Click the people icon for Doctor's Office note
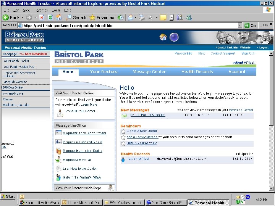Image resolution: width=275 pixels, height=206 pixels. click(x=58, y=177)
